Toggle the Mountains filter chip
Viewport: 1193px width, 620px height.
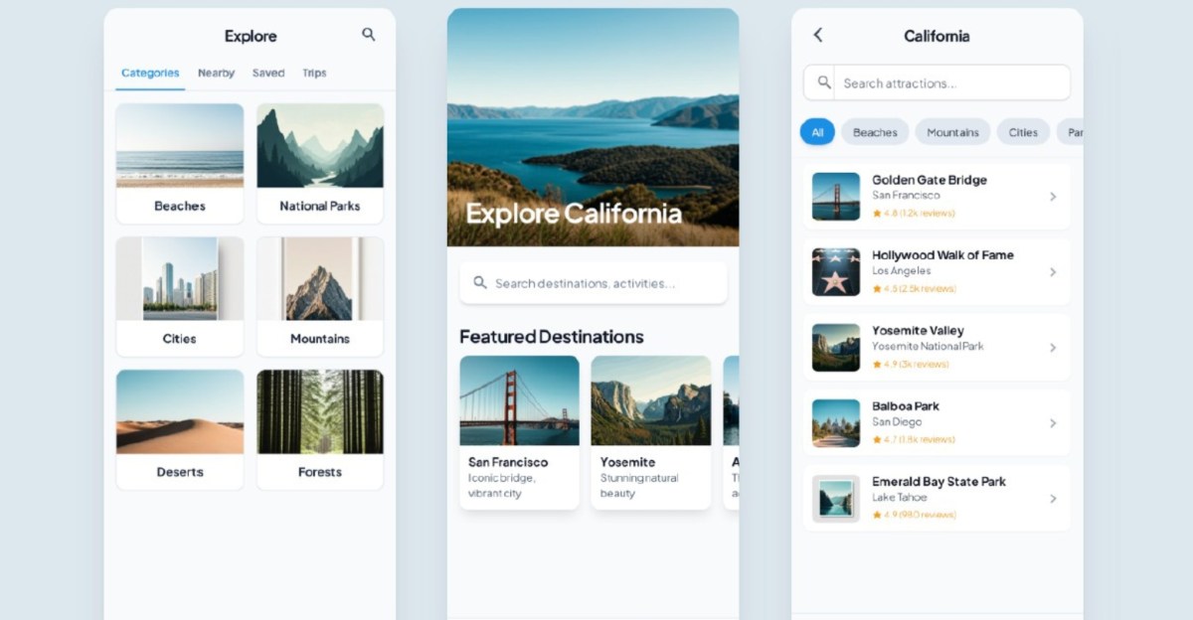point(952,132)
